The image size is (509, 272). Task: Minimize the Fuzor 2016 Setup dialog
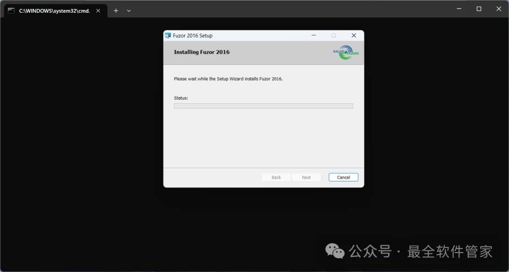pyautogui.click(x=313, y=35)
